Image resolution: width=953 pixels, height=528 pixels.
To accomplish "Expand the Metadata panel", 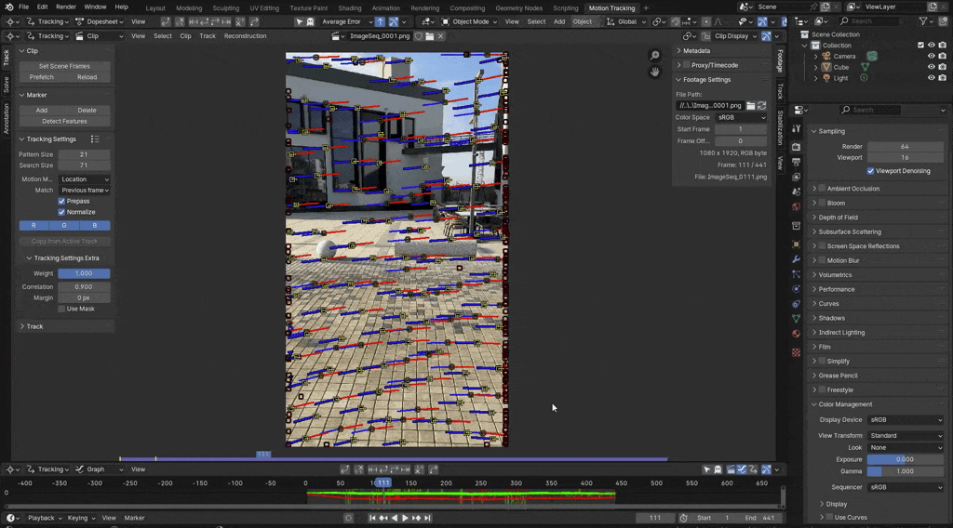I will [x=696, y=51].
